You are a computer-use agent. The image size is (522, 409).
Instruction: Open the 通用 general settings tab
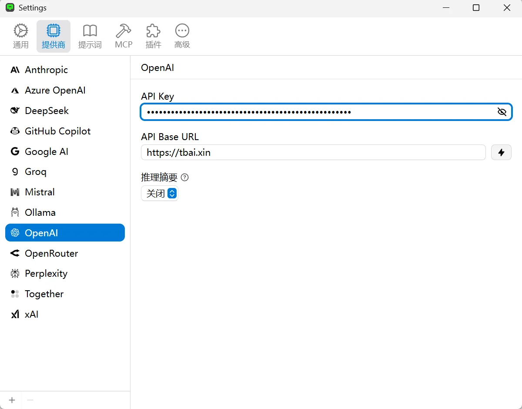pos(21,36)
